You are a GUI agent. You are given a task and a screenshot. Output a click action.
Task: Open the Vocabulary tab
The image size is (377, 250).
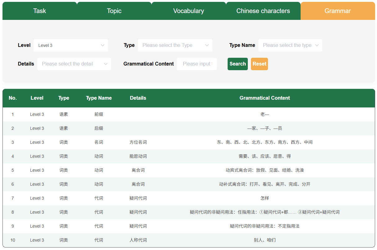click(188, 11)
